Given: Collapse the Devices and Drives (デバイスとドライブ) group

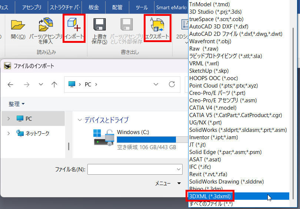Looking at the screenshot, I should (x=80, y=120).
